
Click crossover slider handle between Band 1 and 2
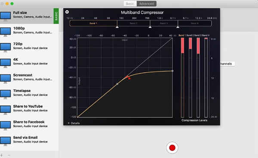[117, 27]
